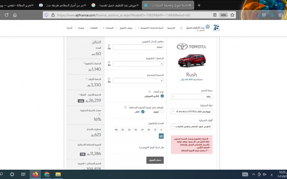Choose the 60 month period
287x179 pixels.
(161, 136)
